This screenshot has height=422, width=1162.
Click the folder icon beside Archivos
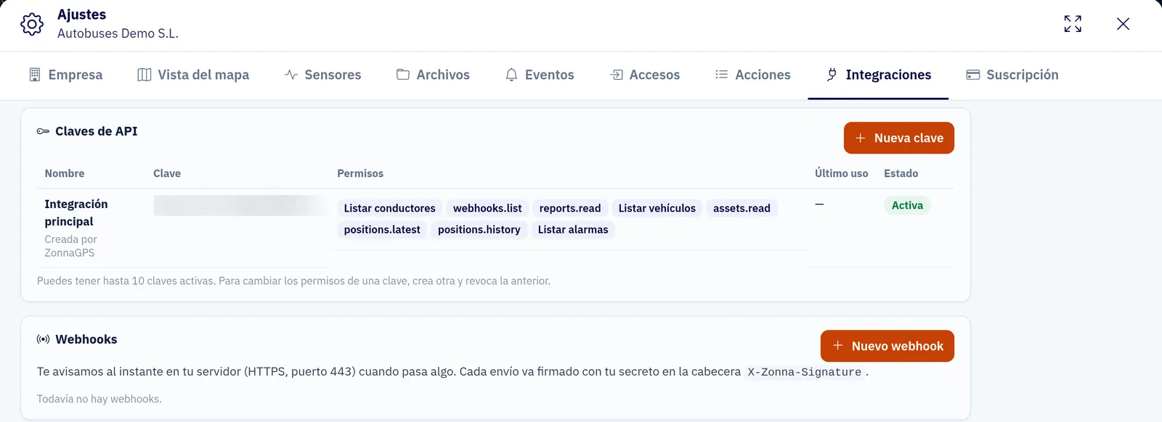pos(403,74)
